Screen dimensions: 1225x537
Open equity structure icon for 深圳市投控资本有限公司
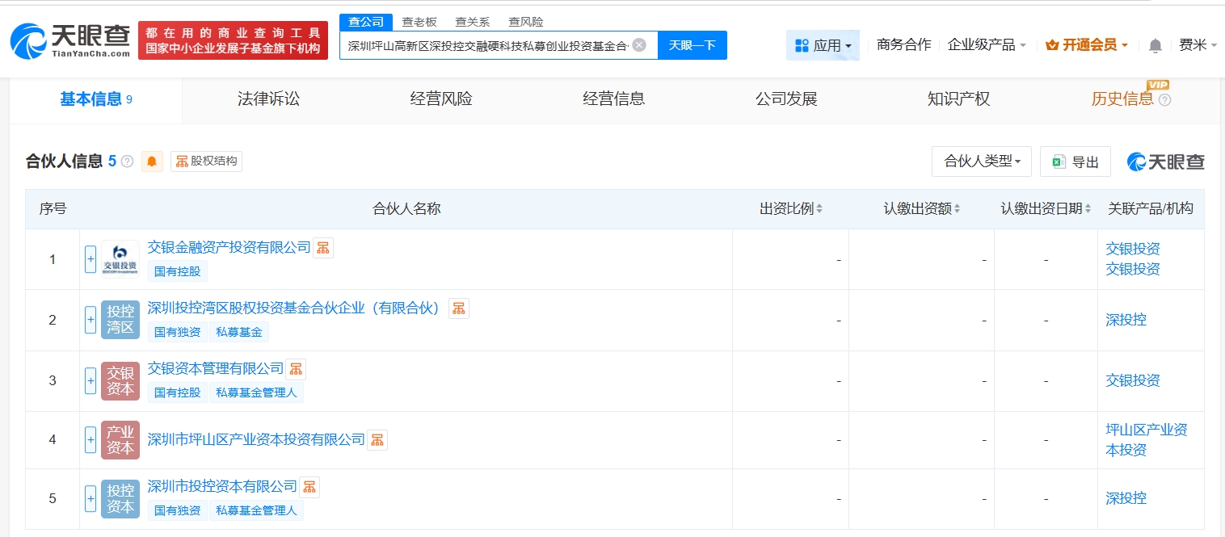pyautogui.click(x=309, y=487)
